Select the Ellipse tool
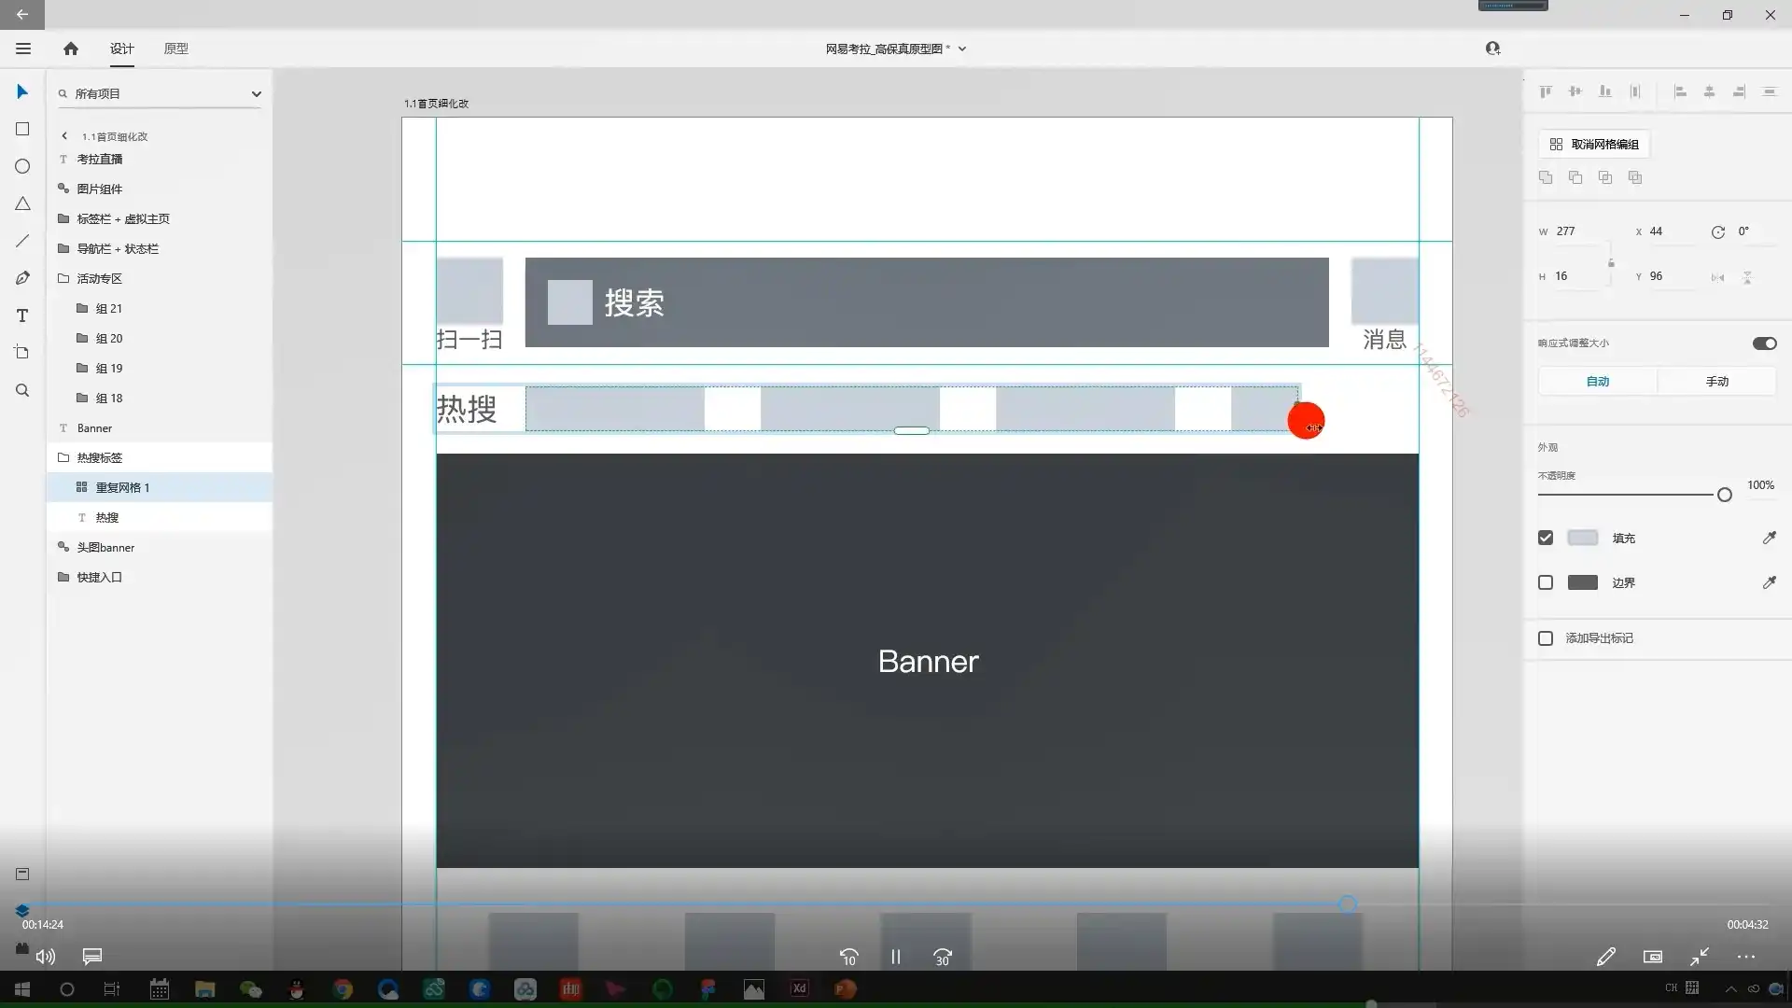The height and width of the screenshot is (1008, 1792). (x=22, y=166)
